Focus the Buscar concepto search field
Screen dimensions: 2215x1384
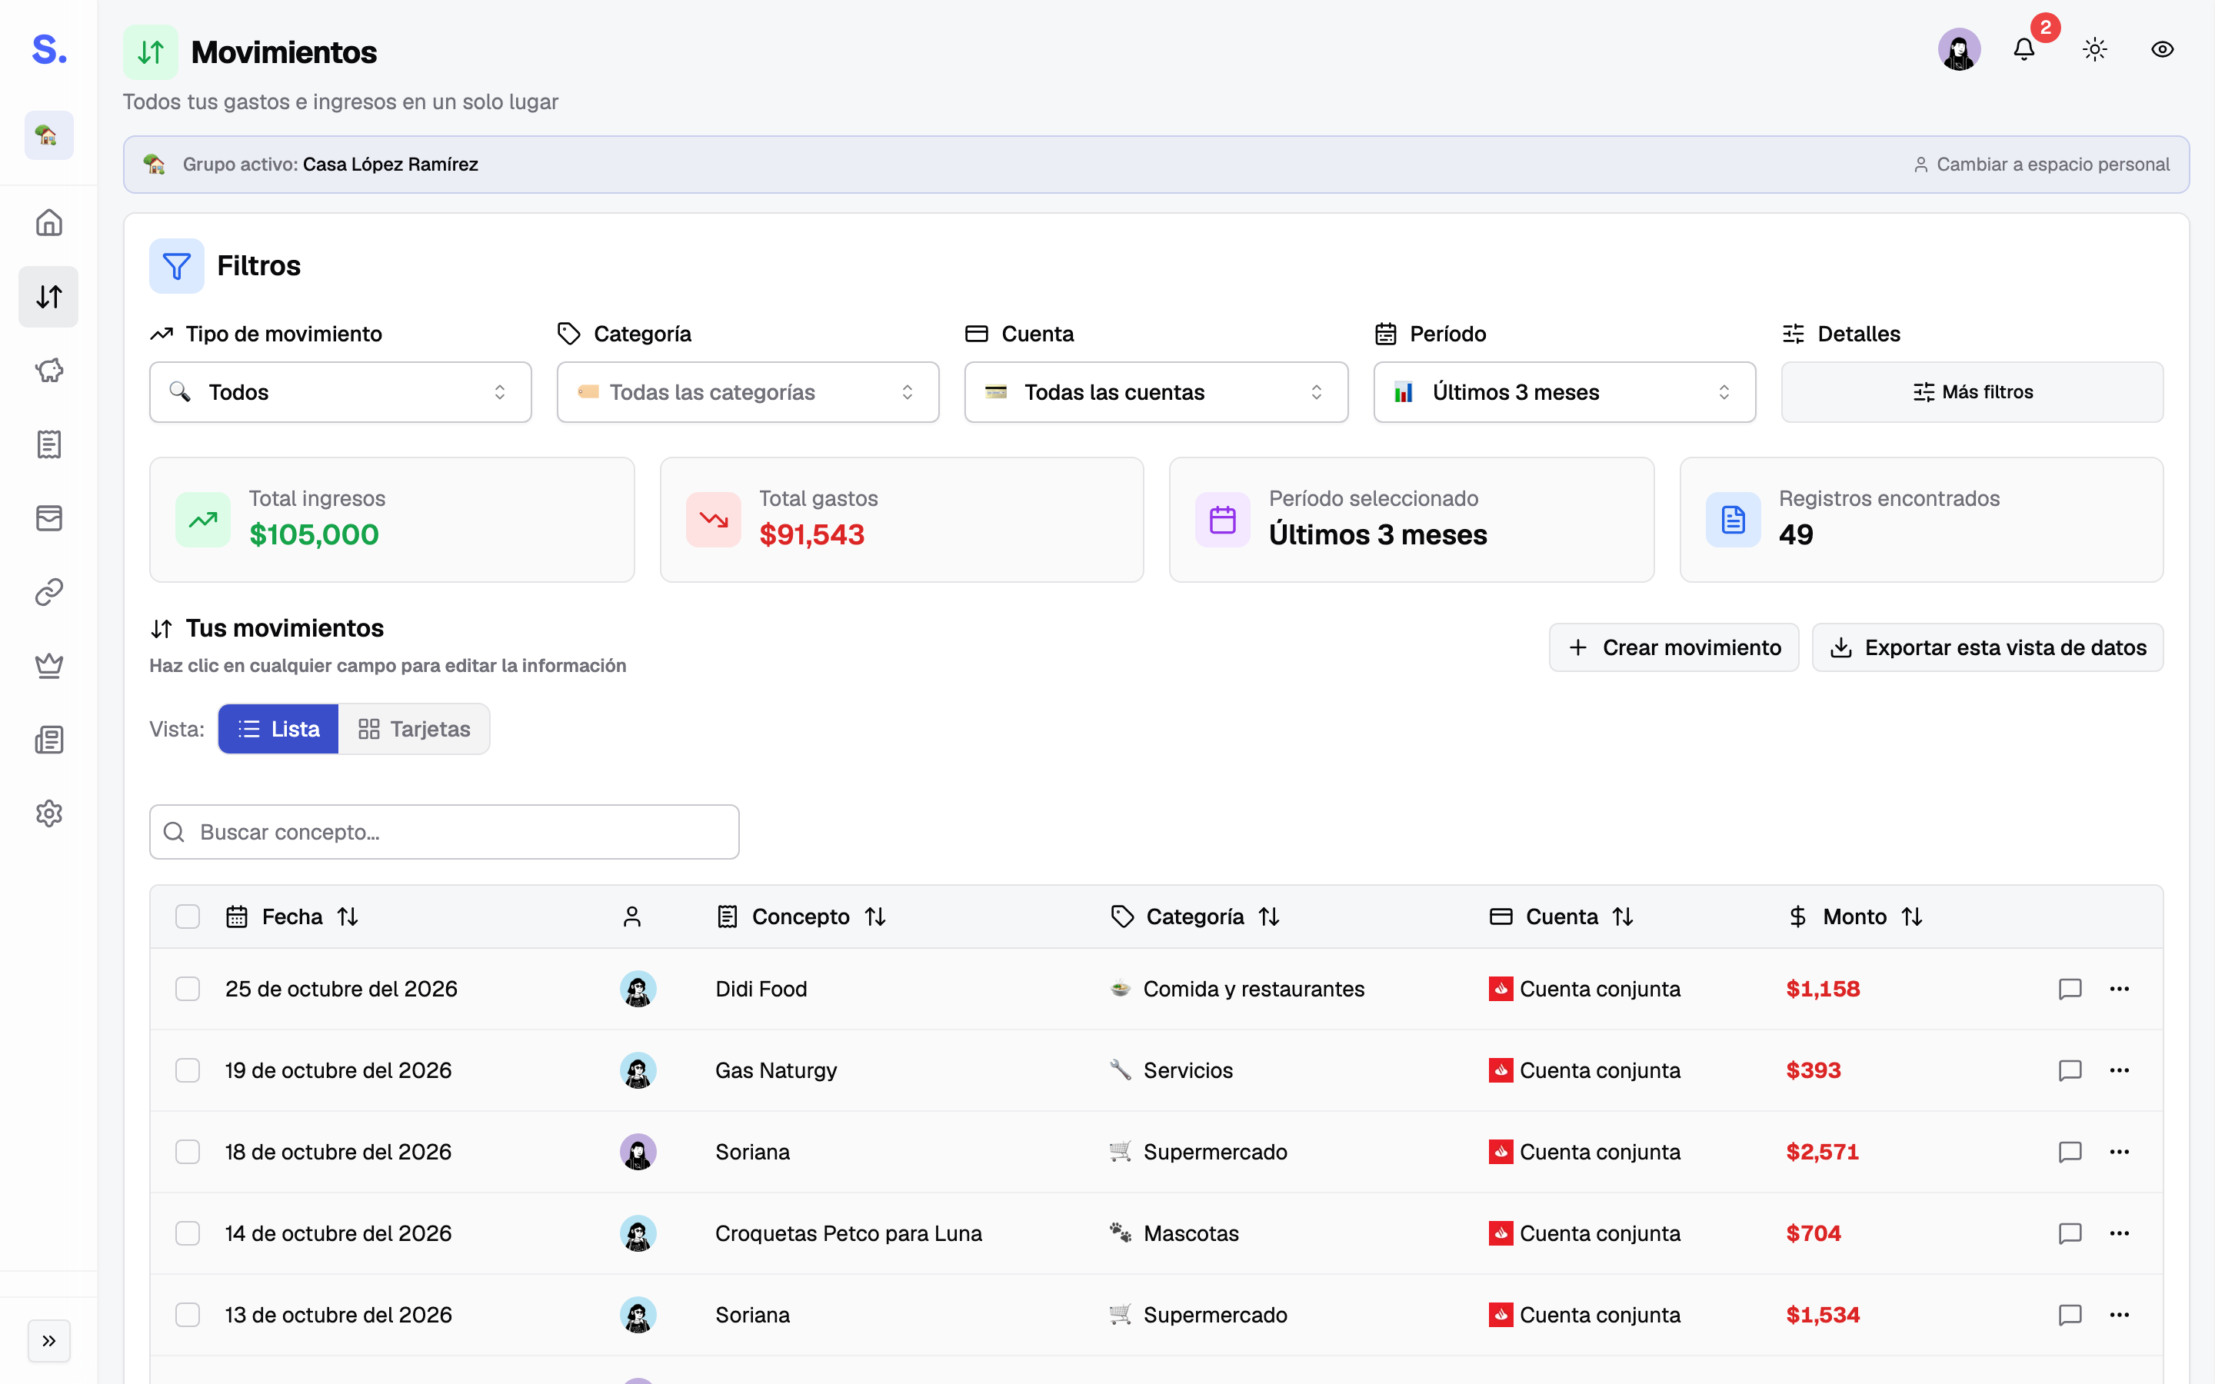[x=444, y=831]
